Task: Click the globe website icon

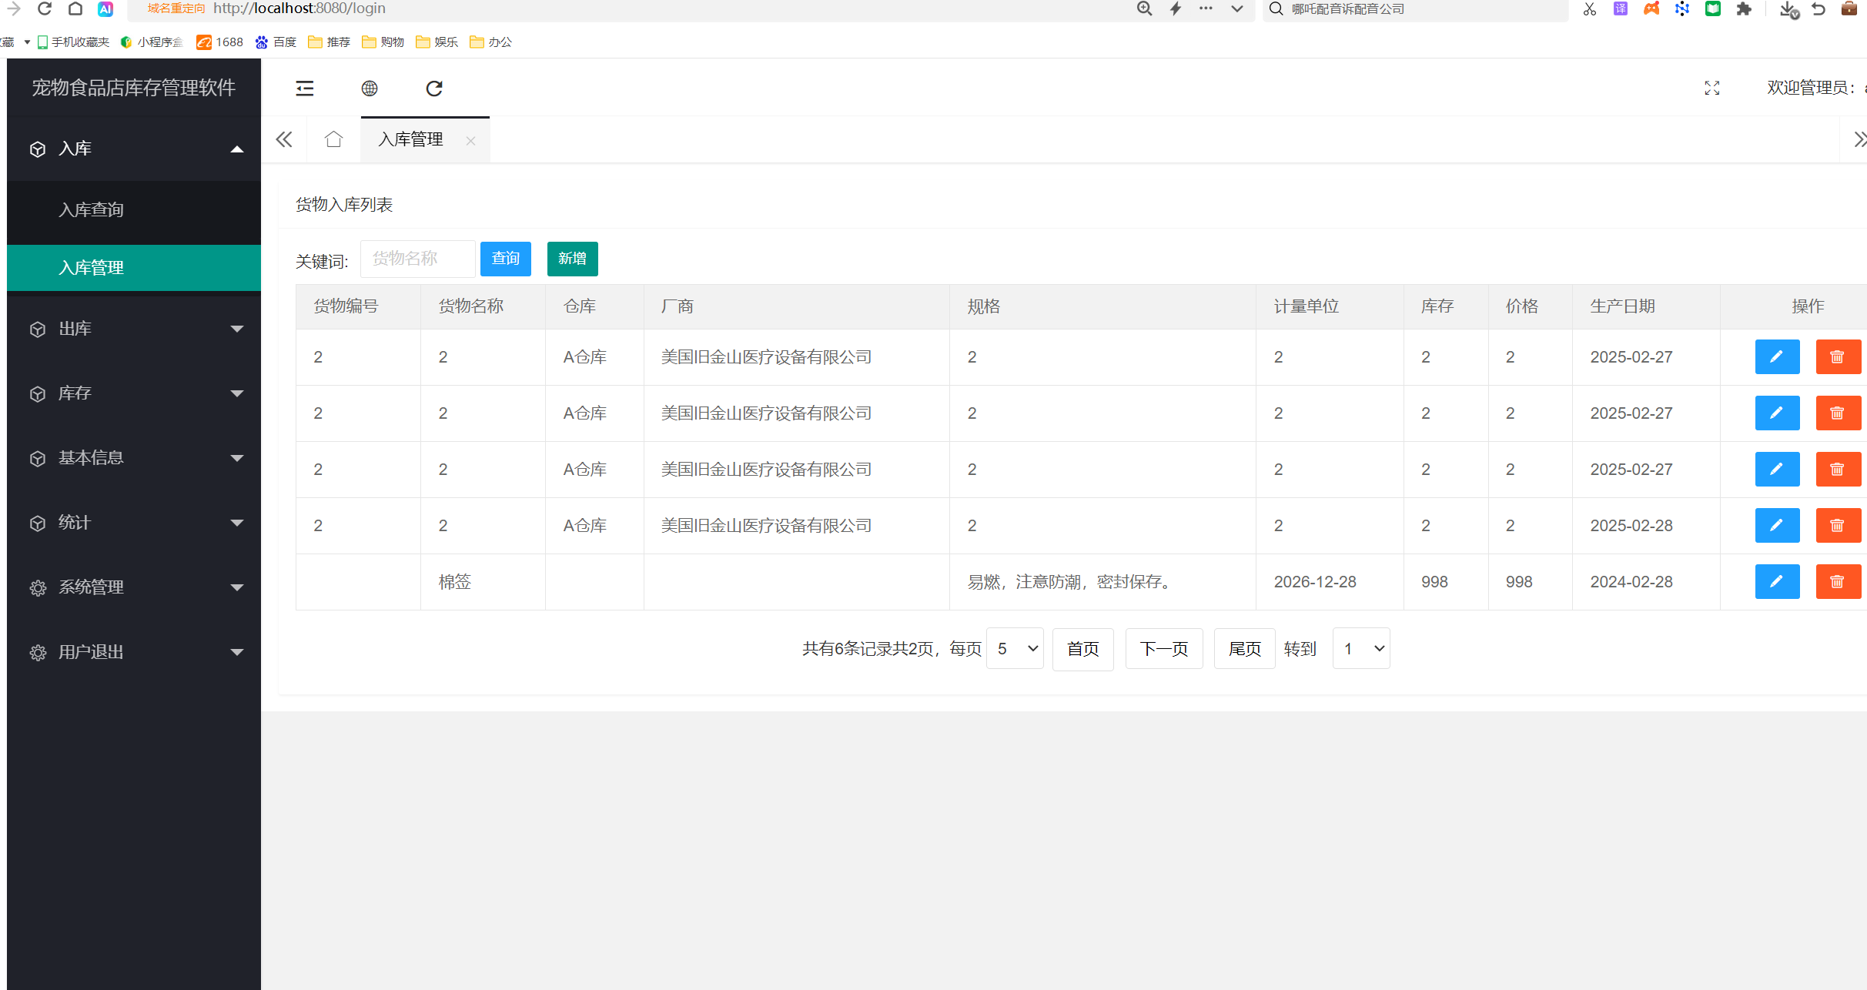Action: (x=370, y=89)
